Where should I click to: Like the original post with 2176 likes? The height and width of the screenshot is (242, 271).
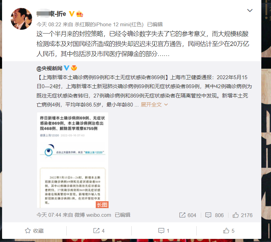point(243,215)
